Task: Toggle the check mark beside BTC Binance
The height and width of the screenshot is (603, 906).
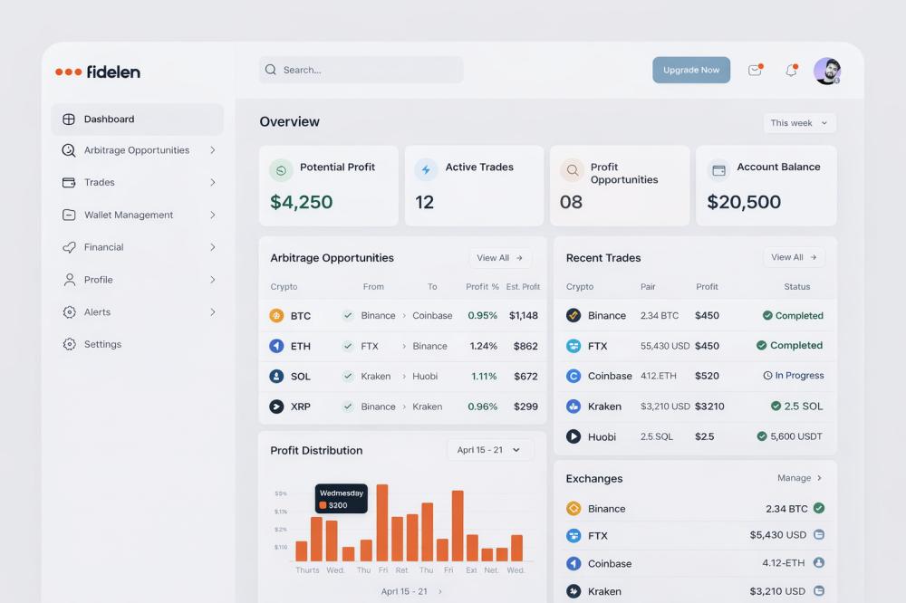Action: [348, 316]
